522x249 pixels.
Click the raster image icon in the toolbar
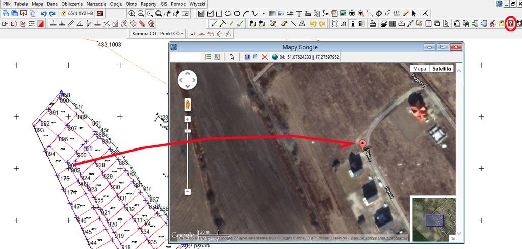(343, 14)
